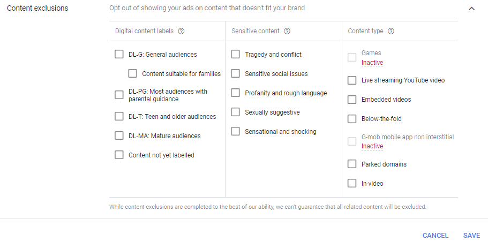Tick Content suitable for families checkbox
The width and height of the screenshot is (488, 249).
(x=133, y=73)
